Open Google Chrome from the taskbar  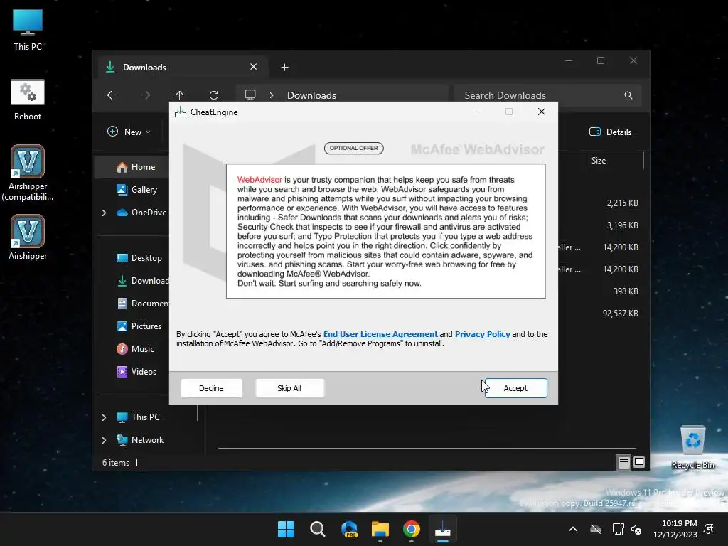click(412, 529)
